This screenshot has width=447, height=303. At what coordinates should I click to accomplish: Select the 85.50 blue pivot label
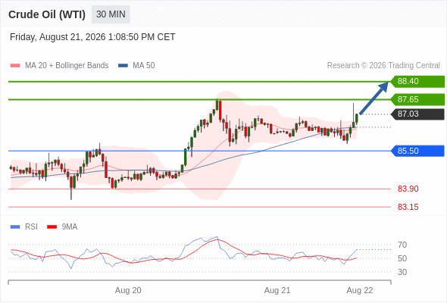(417, 151)
